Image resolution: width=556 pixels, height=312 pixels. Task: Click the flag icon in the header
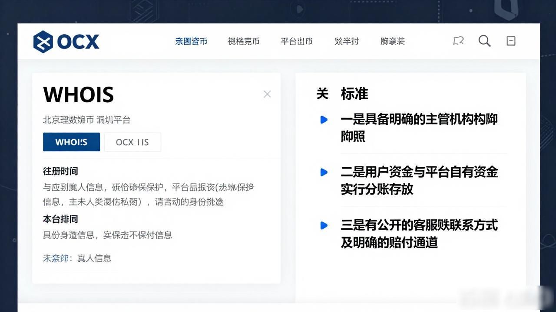pyautogui.click(x=458, y=41)
